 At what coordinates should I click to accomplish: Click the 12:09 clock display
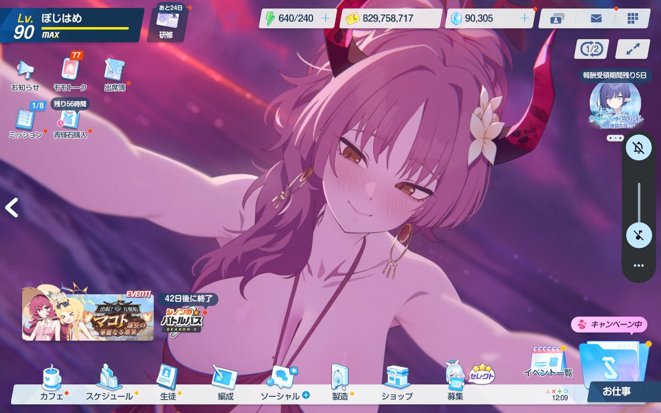click(560, 398)
